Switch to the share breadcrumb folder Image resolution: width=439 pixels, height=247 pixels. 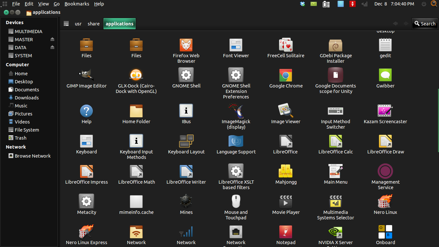pos(94,23)
